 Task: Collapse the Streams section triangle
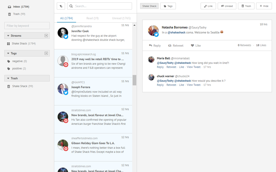(8, 36)
